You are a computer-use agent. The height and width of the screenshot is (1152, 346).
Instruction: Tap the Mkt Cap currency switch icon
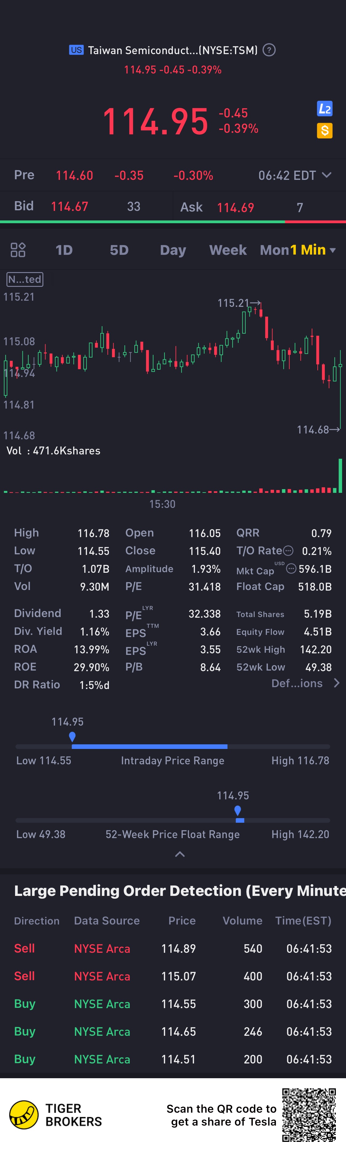coord(291,568)
